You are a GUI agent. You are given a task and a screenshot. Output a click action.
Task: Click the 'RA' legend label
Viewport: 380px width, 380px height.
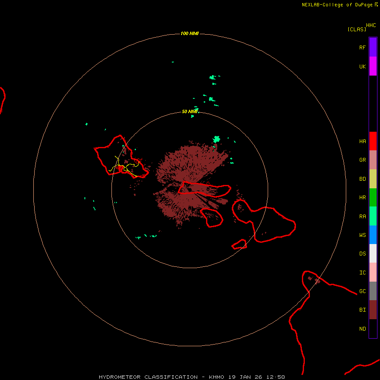pyautogui.click(x=362, y=217)
